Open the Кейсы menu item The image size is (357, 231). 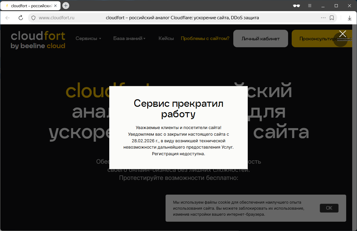point(166,38)
